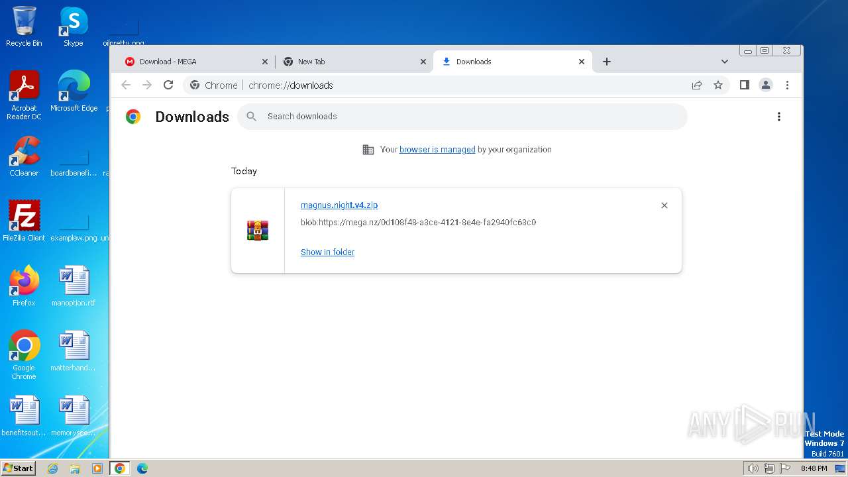Click the WinRAR archive icon of the download
This screenshot has width=848, height=477.
258,230
